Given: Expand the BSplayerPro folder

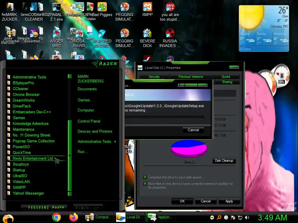Looking at the screenshot, I should (x=23, y=83).
